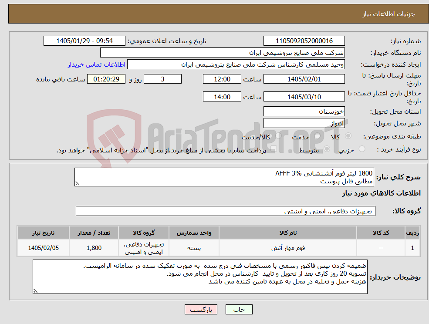This screenshot has width=429, height=324.
Task: Click the تاریخ نیاز column header
Action: 43,233
